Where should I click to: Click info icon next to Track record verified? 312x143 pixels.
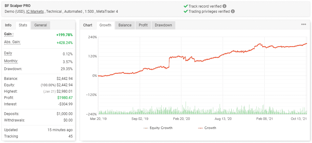click(225, 6)
